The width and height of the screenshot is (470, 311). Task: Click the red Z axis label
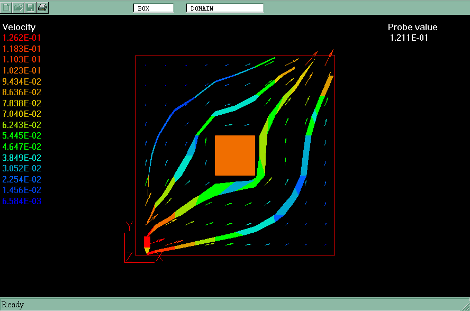tap(129, 257)
